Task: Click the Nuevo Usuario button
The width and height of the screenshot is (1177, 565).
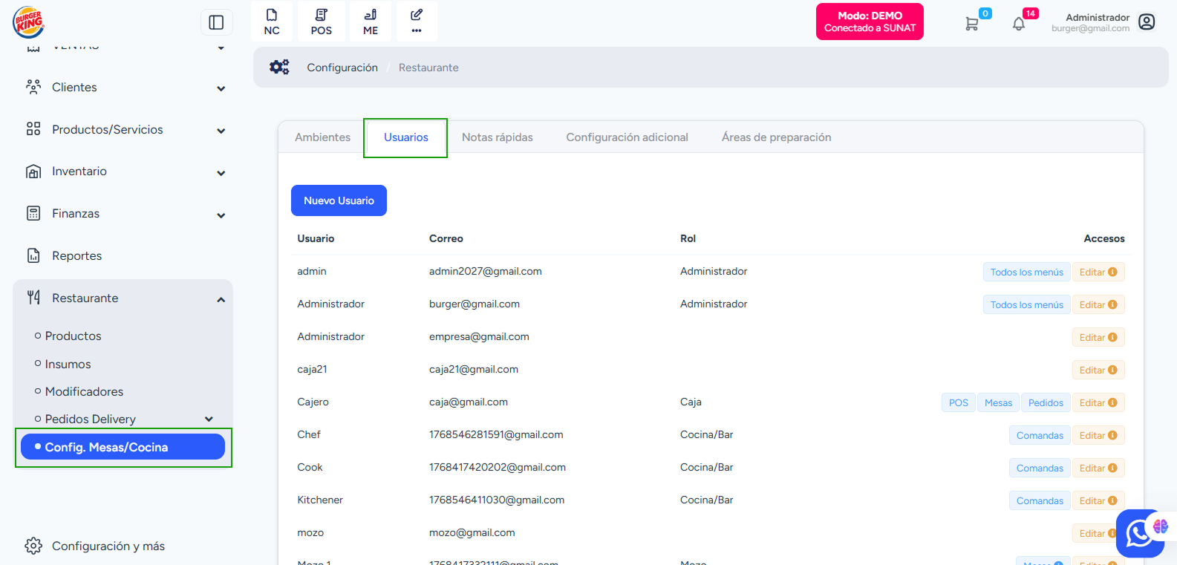Action: [339, 200]
